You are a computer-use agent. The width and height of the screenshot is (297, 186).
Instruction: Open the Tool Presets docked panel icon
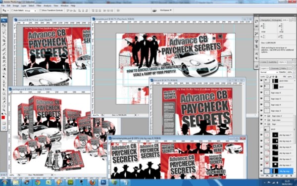(256, 34)
